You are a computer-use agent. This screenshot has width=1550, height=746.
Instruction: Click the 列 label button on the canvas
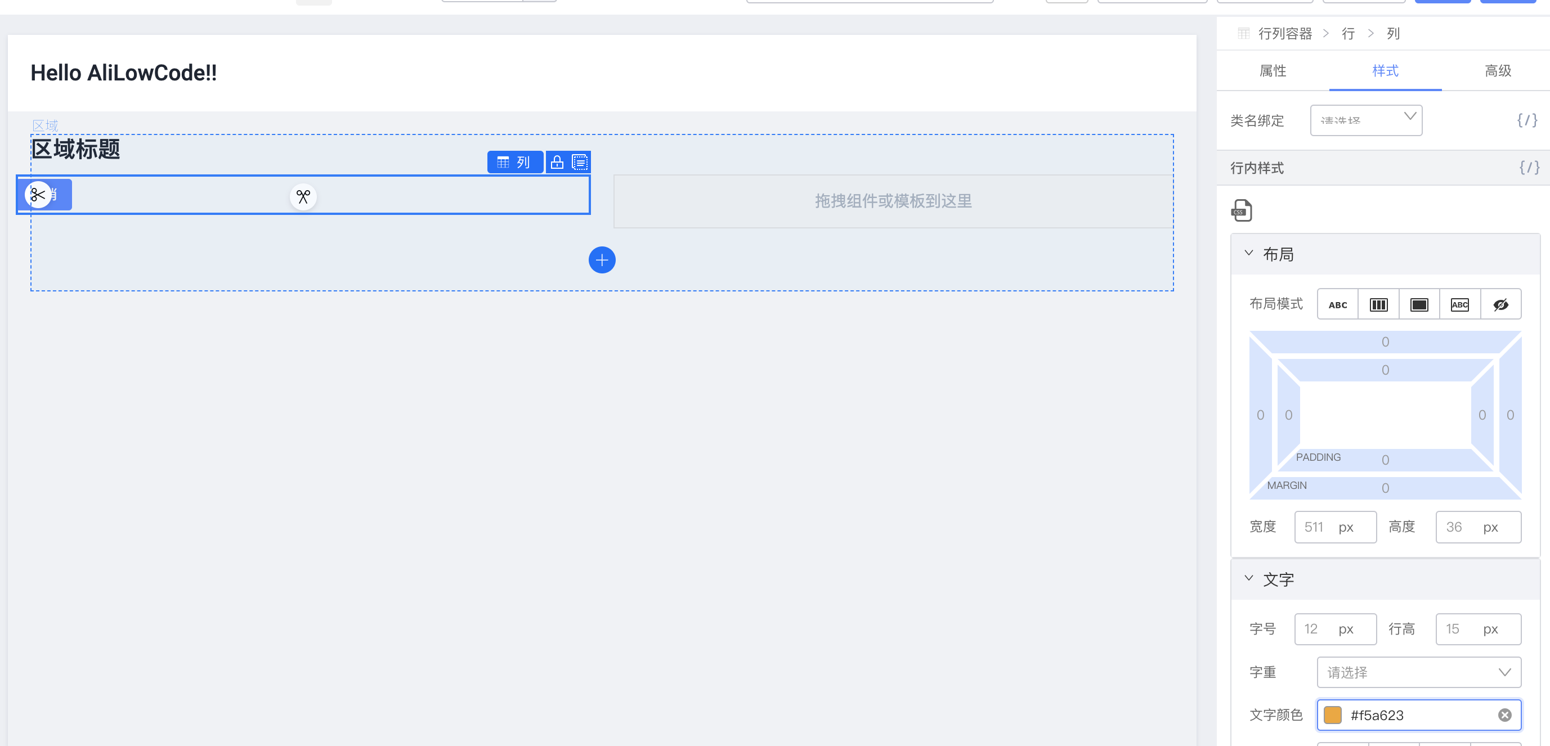point(515,162)
